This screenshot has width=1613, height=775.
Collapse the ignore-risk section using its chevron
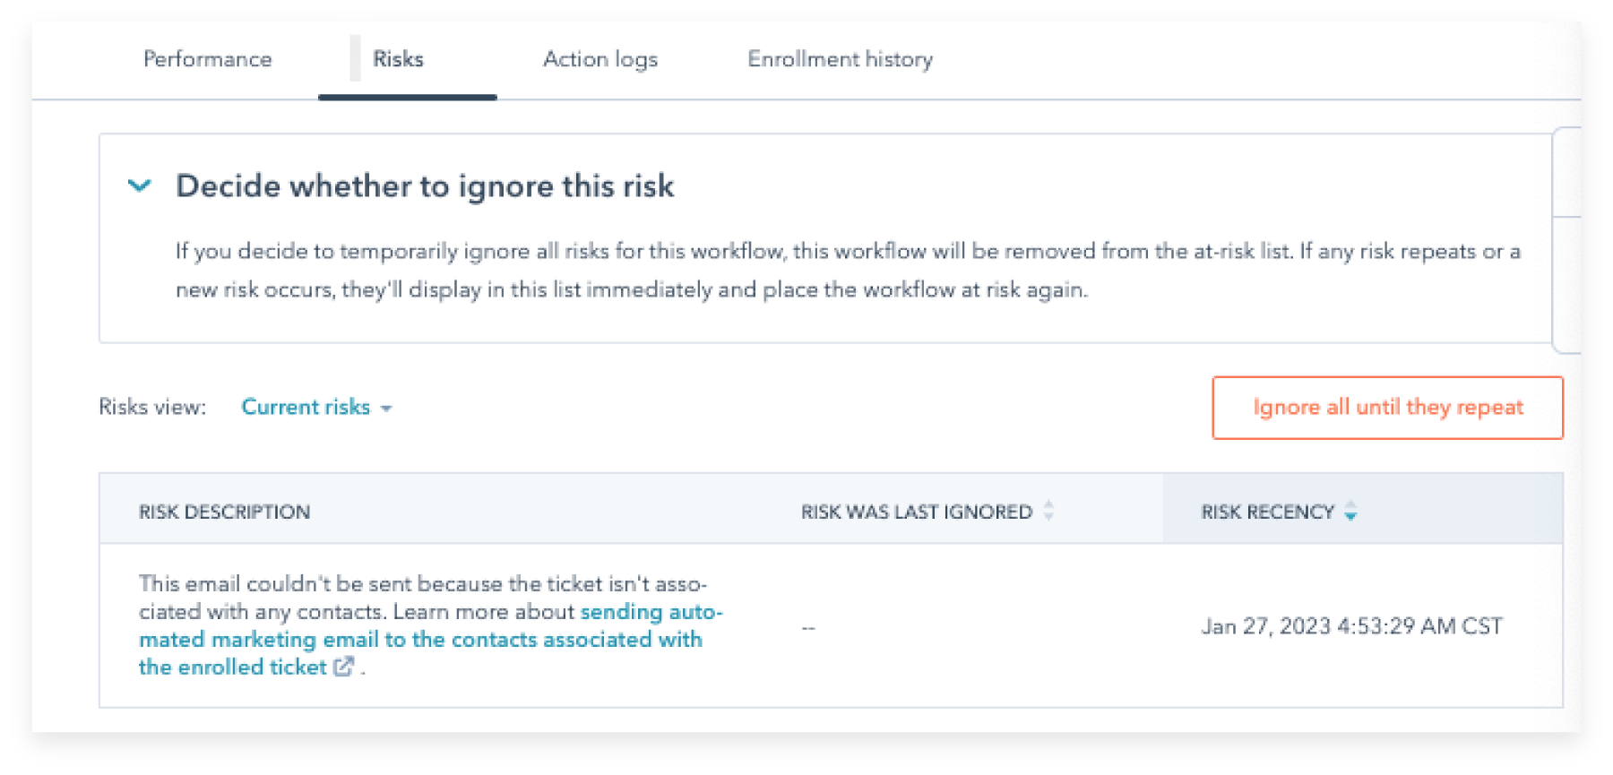click(140, 186)
